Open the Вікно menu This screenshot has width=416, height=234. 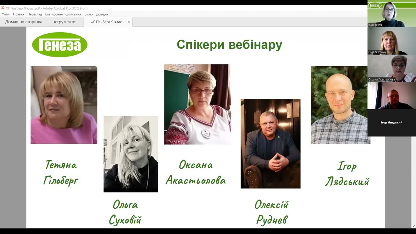click(x=88, y=14)
